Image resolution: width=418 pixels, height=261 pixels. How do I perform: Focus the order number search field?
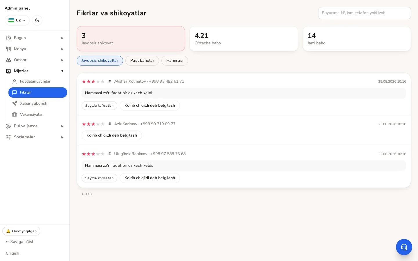click(x=365, y=13)
